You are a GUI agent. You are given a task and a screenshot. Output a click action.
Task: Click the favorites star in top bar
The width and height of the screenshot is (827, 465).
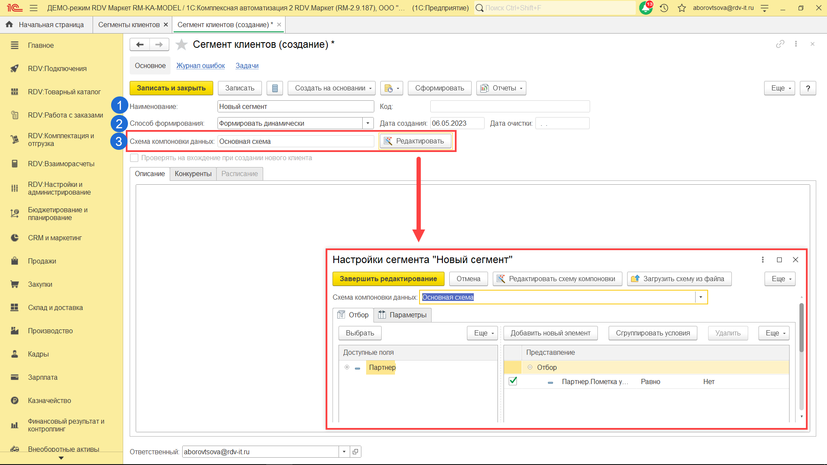pos(682,8)
